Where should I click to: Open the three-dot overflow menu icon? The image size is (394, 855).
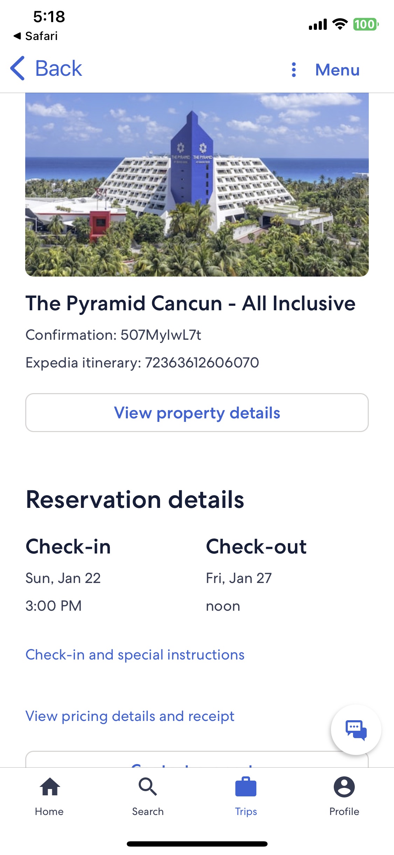coord(294,69)
